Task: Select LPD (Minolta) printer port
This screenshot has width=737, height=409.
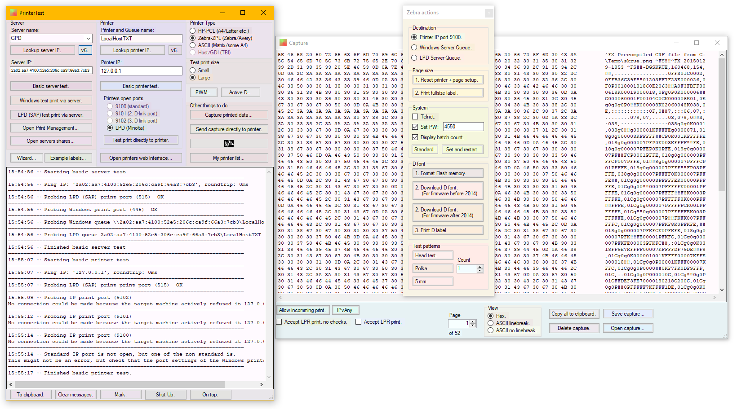Action: 110,128
